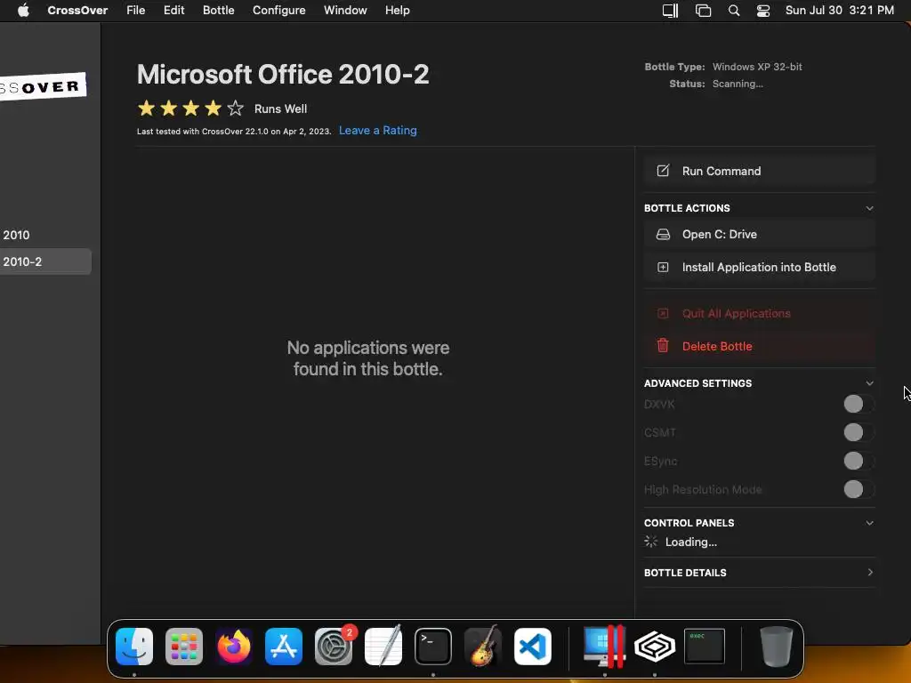Open the Window menu

[x=345, y=11]
